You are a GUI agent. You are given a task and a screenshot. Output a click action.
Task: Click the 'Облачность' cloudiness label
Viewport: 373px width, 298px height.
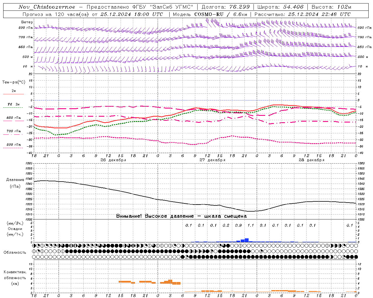(x=15, y=253)
